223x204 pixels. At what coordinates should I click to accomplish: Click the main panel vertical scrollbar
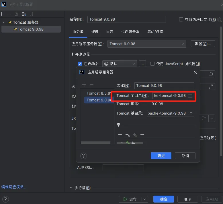[x=221, y=91]
